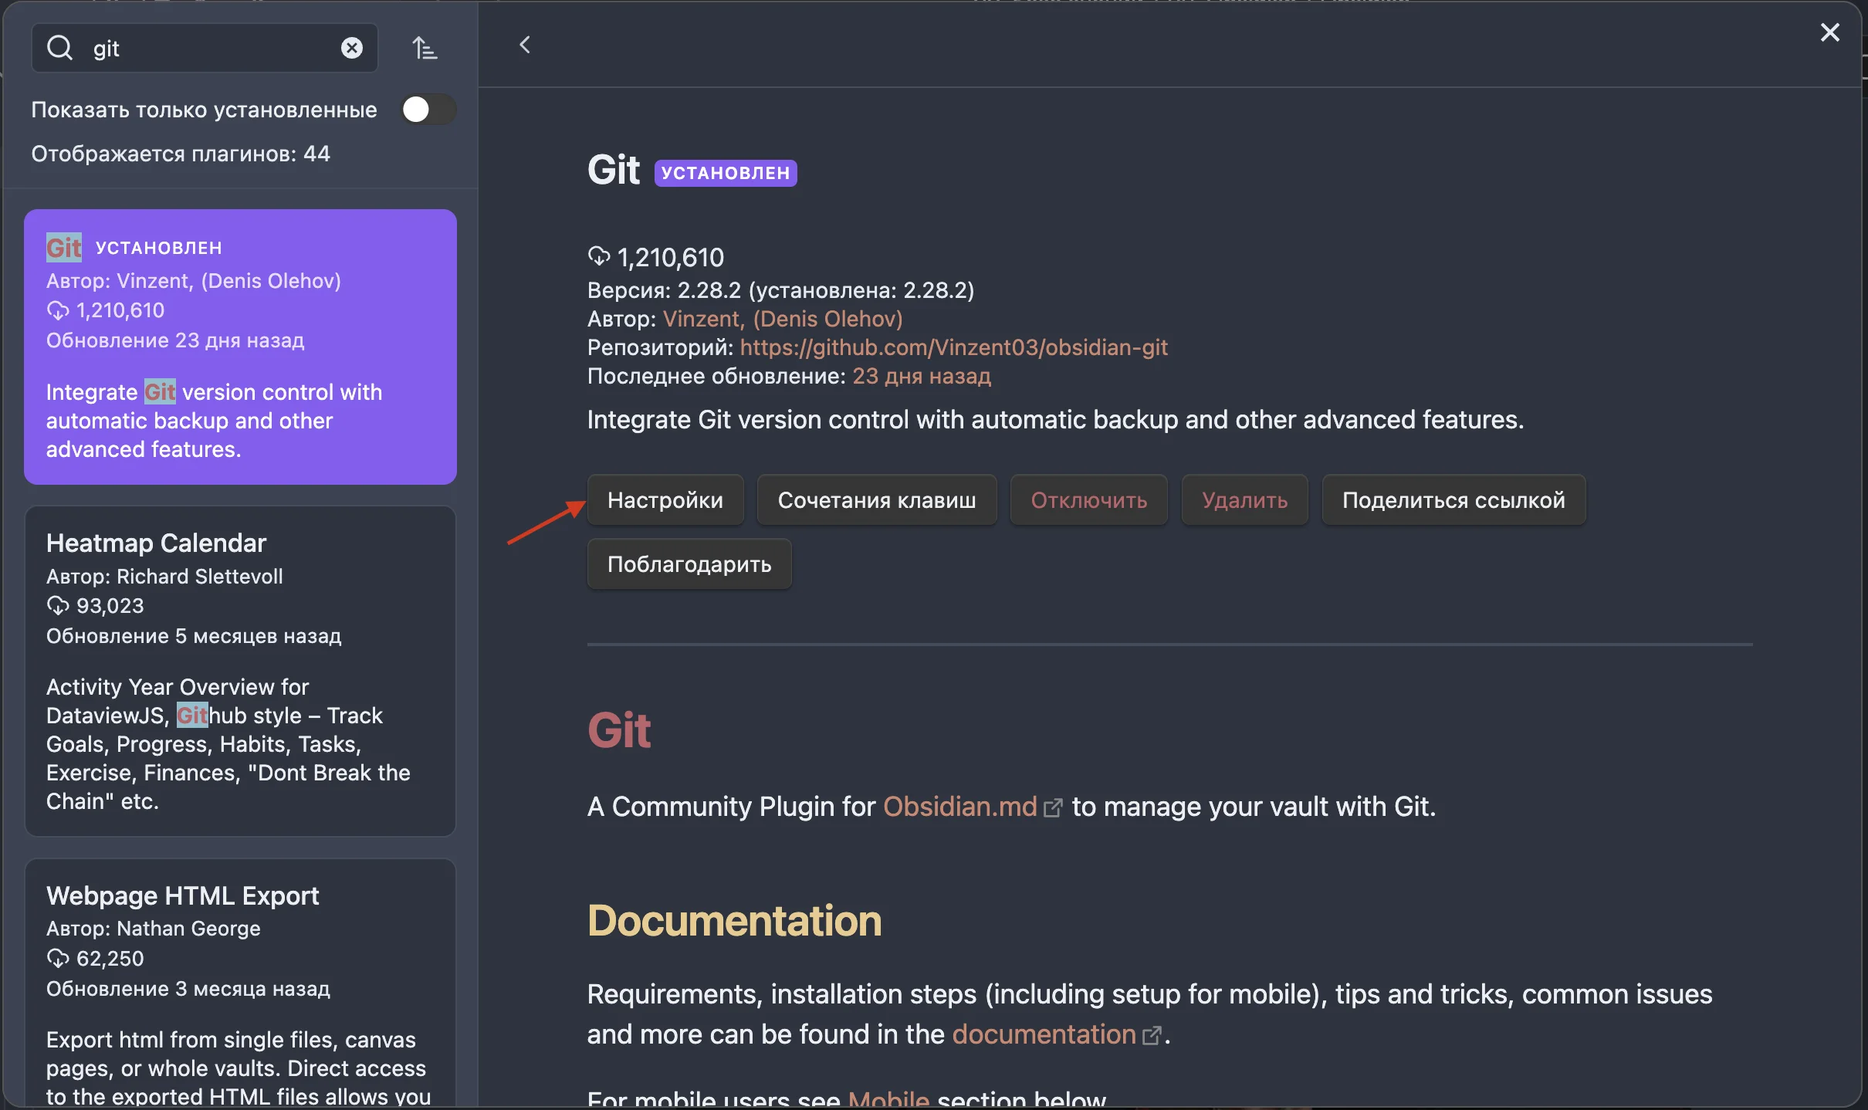Viewport: 1868px width, 1110px height.
Task: Click Поделиться ссылкой button
Action: 1453,500
